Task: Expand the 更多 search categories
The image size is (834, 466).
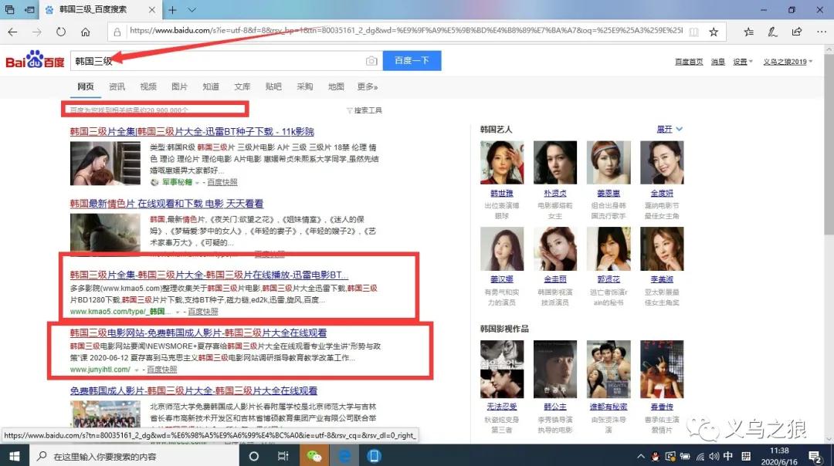Action: [367, 87]
